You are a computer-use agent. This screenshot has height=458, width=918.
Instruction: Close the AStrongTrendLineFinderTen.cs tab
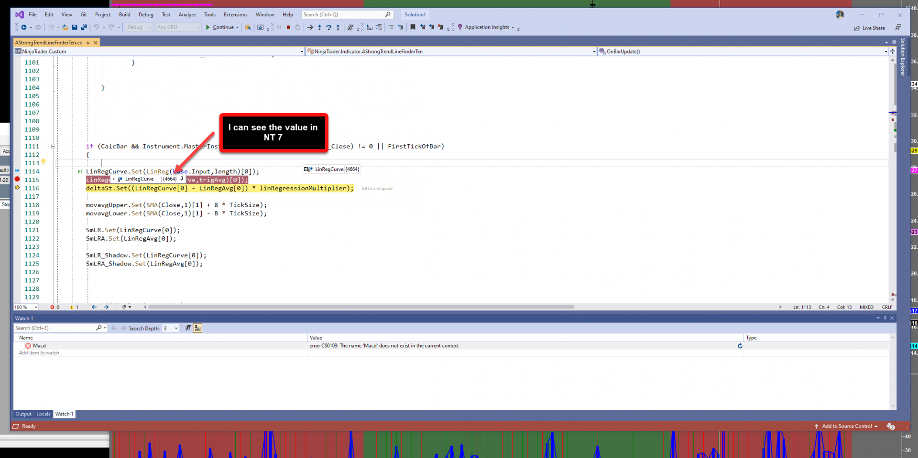pos(96,43)
